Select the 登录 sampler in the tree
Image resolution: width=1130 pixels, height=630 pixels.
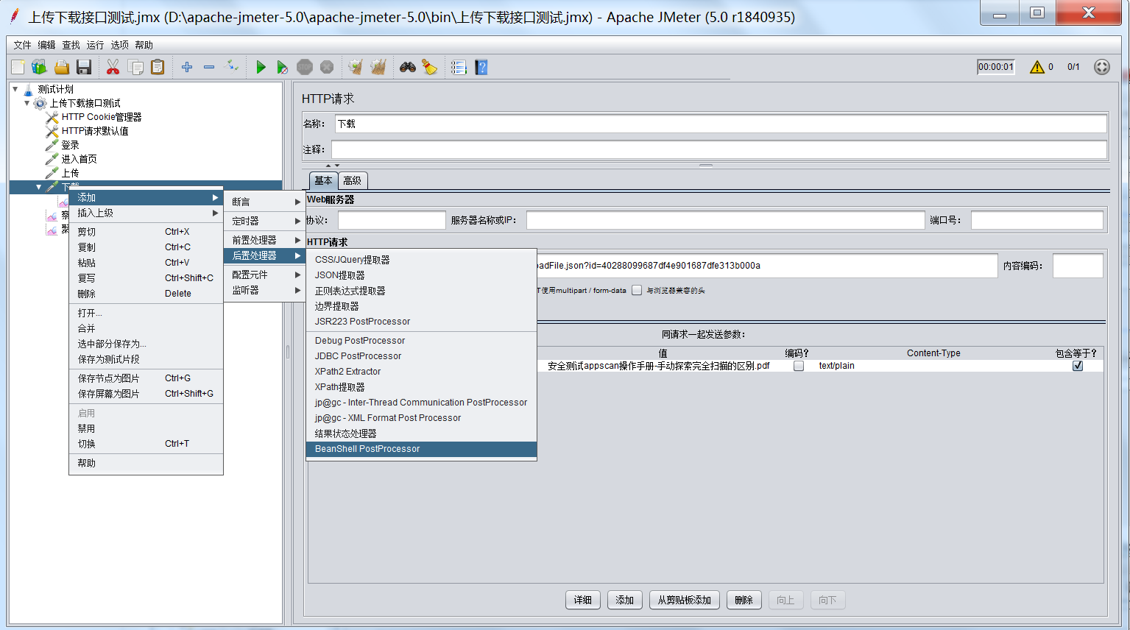point(70,145)
